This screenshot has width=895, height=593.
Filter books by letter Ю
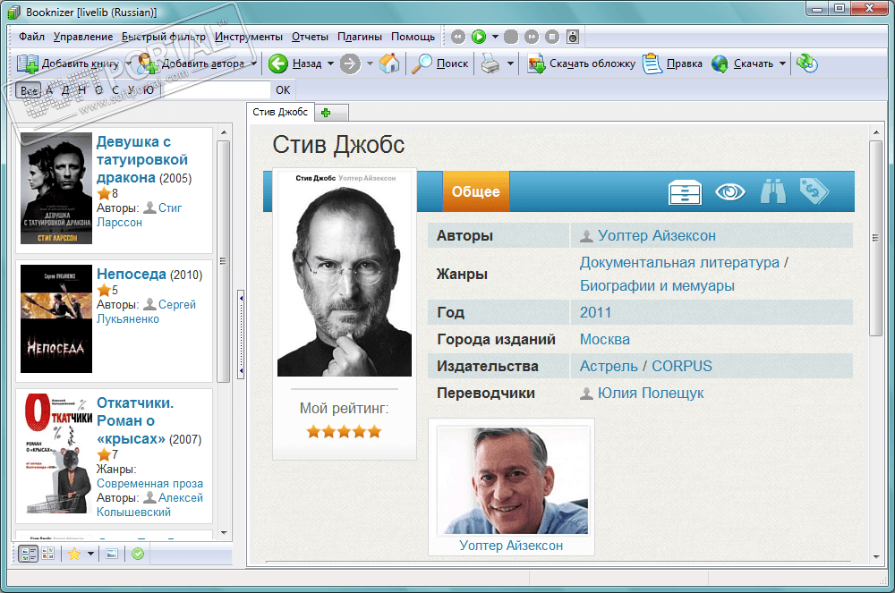point(149,90)
